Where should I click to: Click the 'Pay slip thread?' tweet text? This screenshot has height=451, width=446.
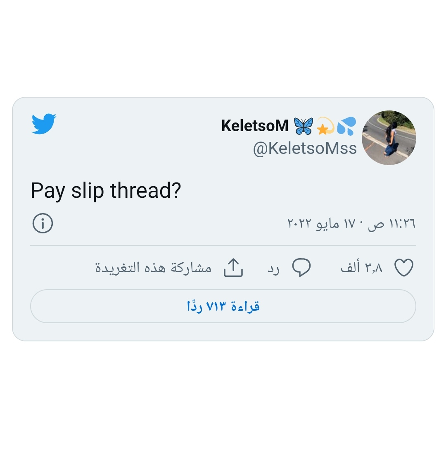click(106, 191)
